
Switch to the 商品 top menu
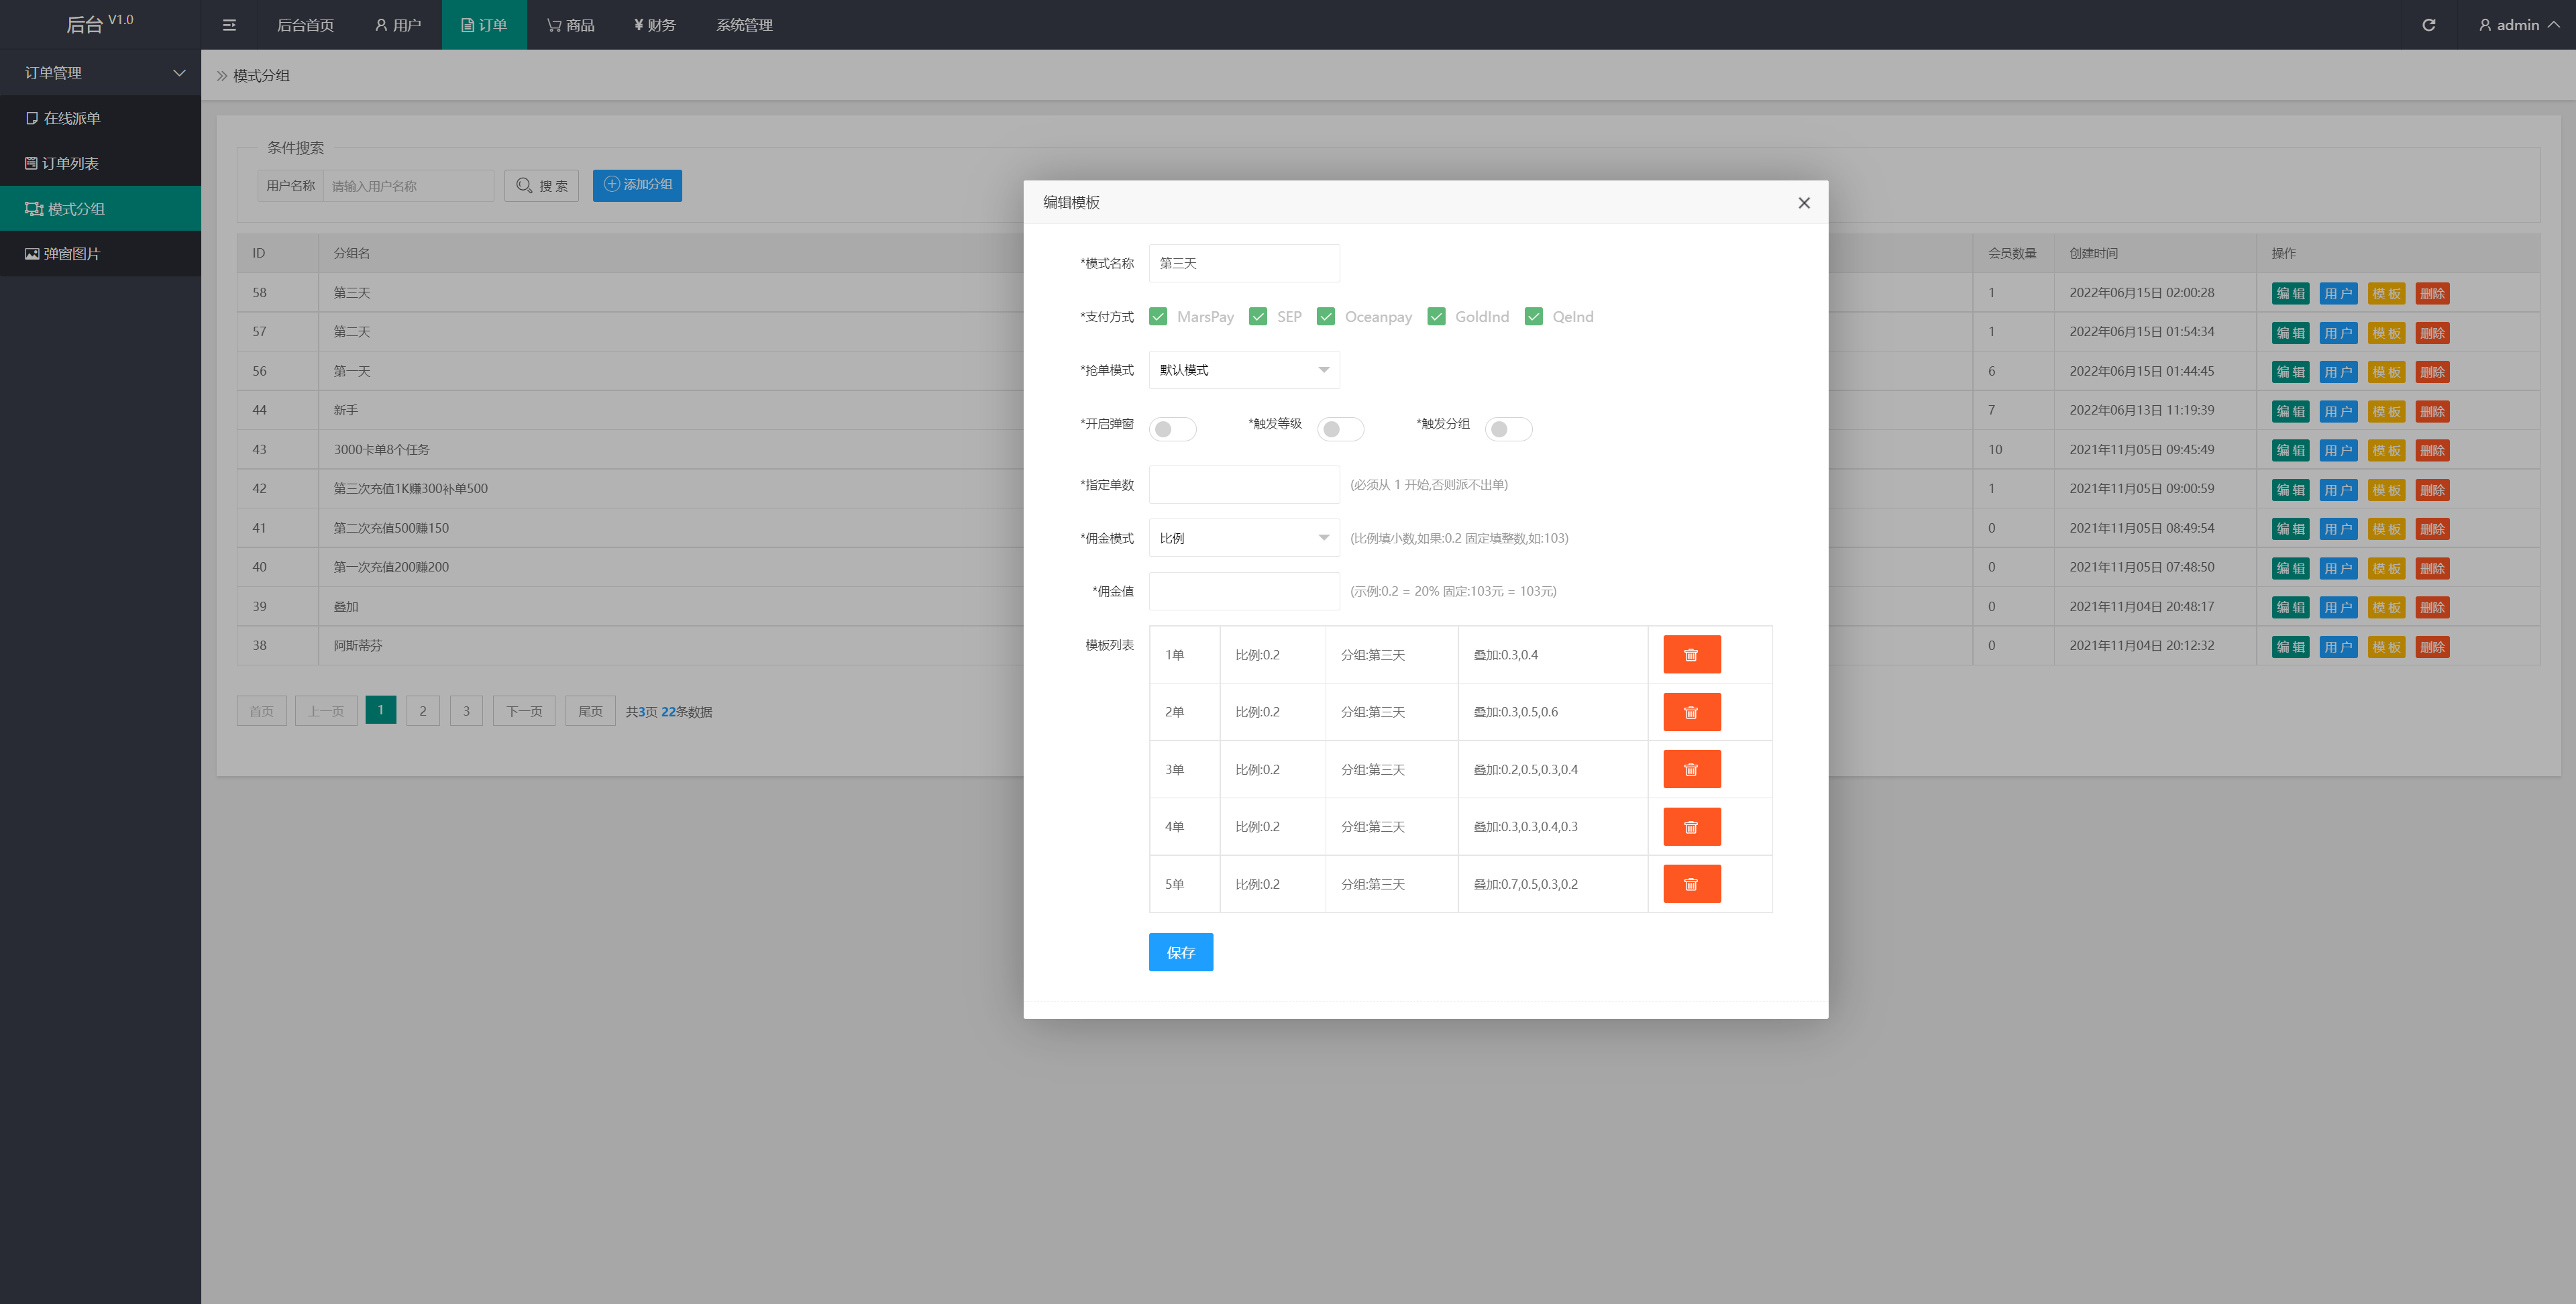point(570,25)
